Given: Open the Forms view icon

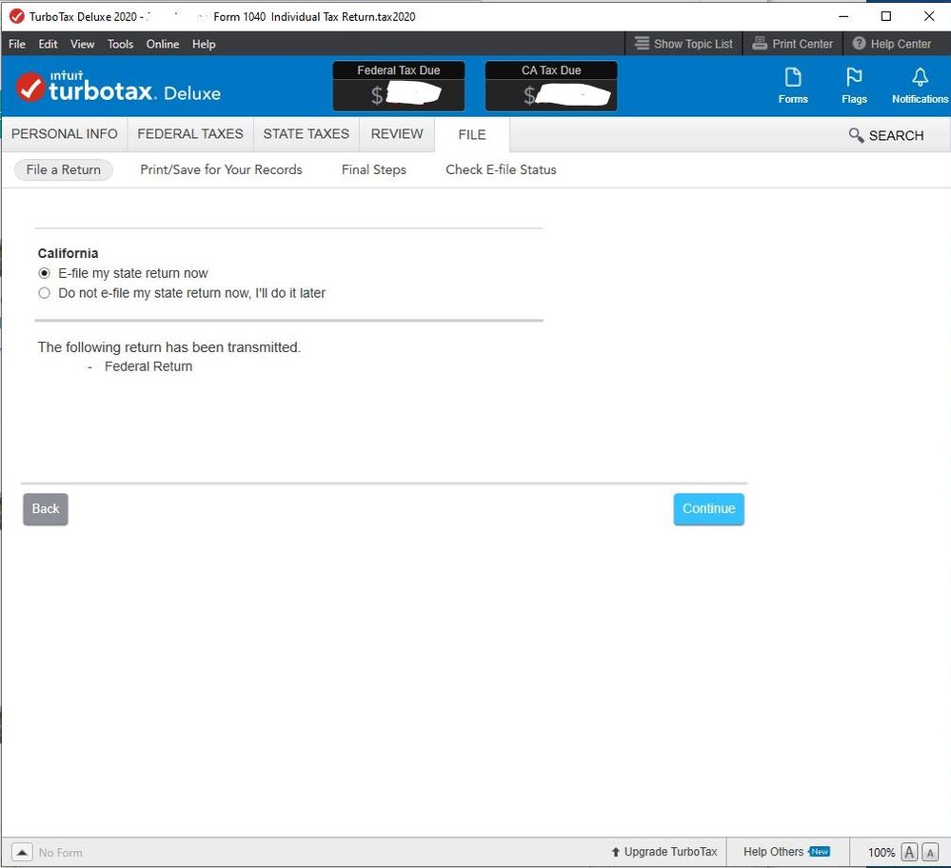Looking at the screenshot, I should pyautogui.click(x=793, y=86).
